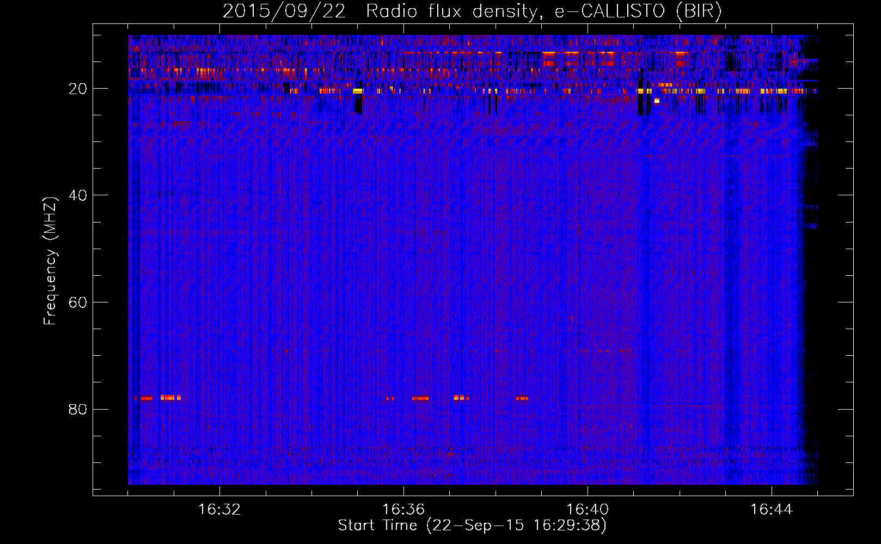Viewport: 881px width, 544px height.
Task: Click the 40 frequency tick label
Action: pos(78,195)
